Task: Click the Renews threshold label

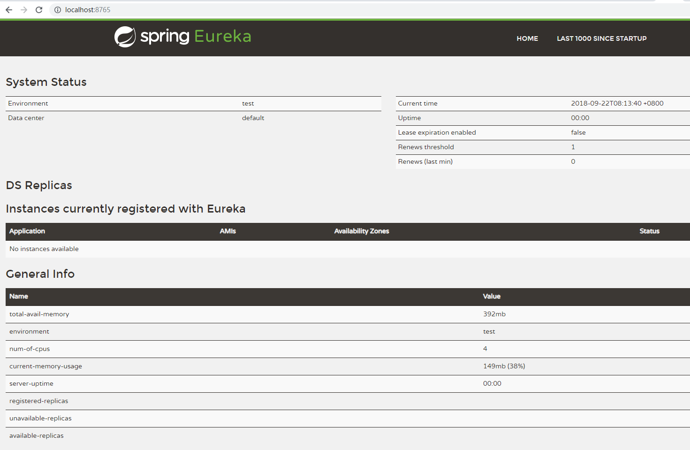Action: (426, 147)
